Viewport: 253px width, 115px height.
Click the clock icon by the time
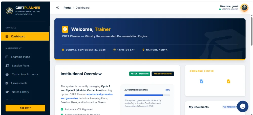pos(115,50)
